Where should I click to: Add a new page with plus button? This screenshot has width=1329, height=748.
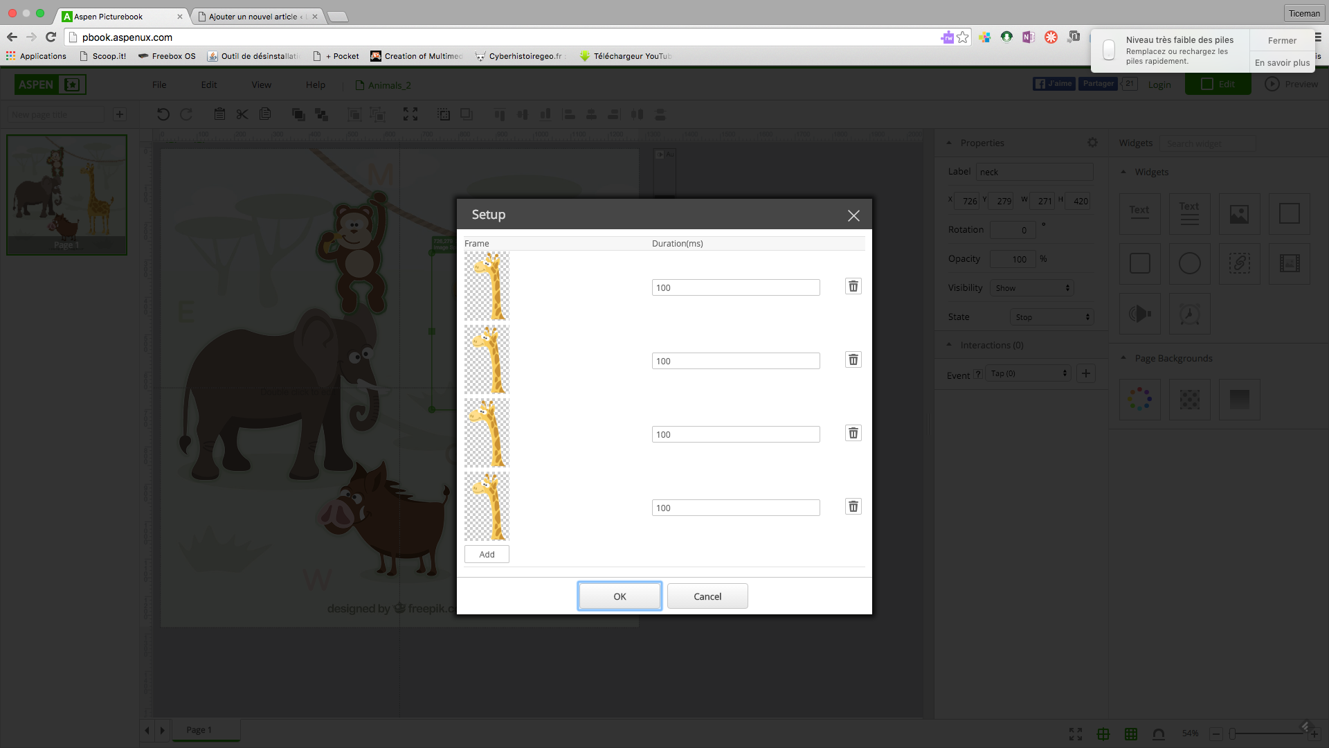pos(120,114)
